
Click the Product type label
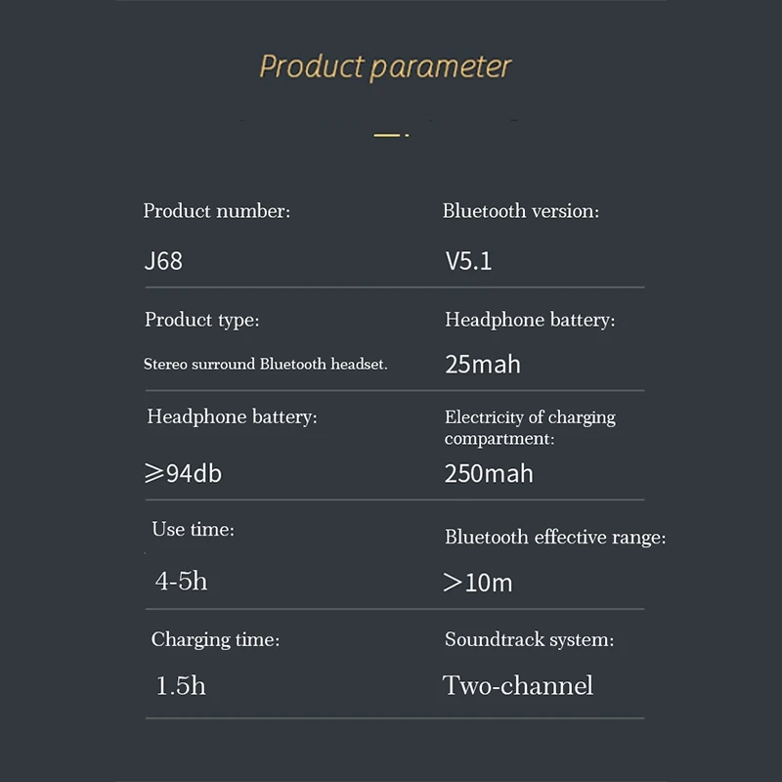pyautogui.click(x=201, y=320)
